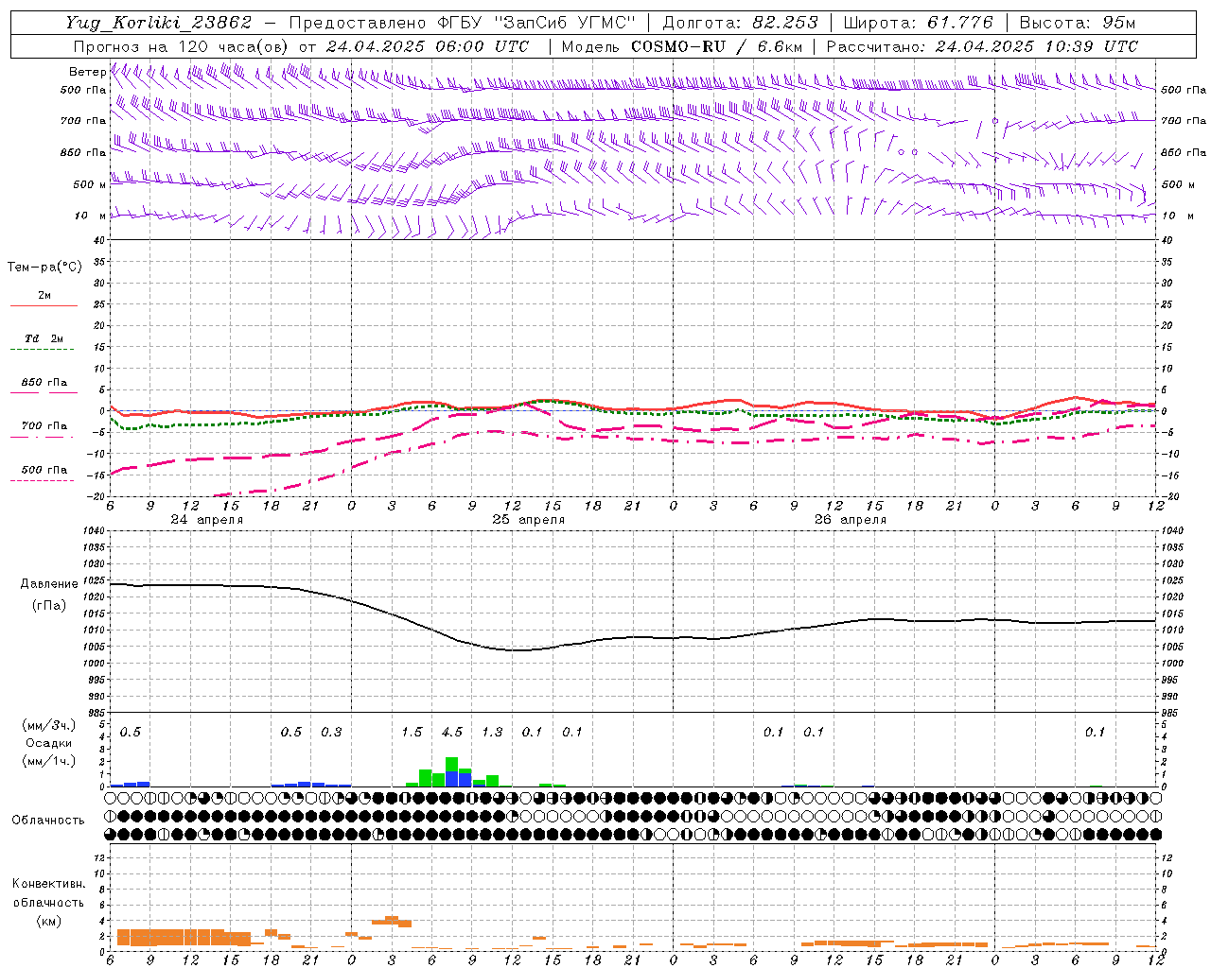Viewport: 1211px width, 968px height.
Task: Click the 'Тем-ра(°C)' temperature panel label
Action: [44, 268]
